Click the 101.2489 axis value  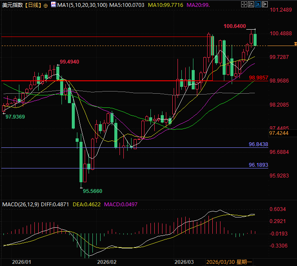pyautogui.click(x=281, y=10)
